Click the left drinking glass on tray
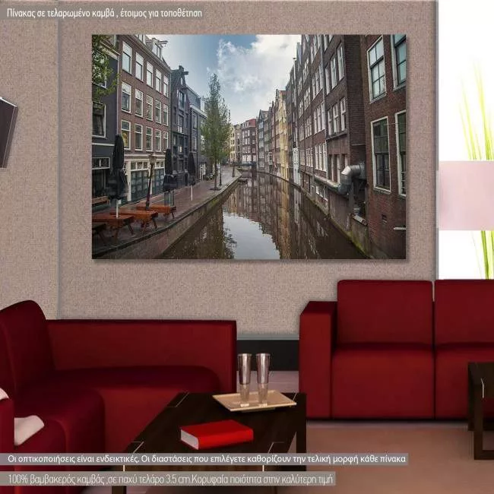The width and height of the screenshot is (494, 494). click(x=244, y=378)
